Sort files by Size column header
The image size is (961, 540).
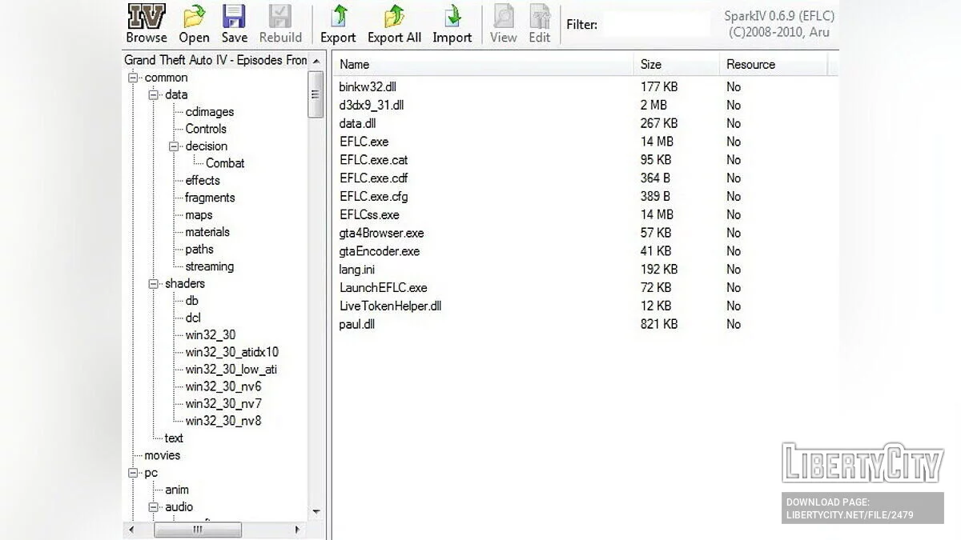[x=677, y=65]
